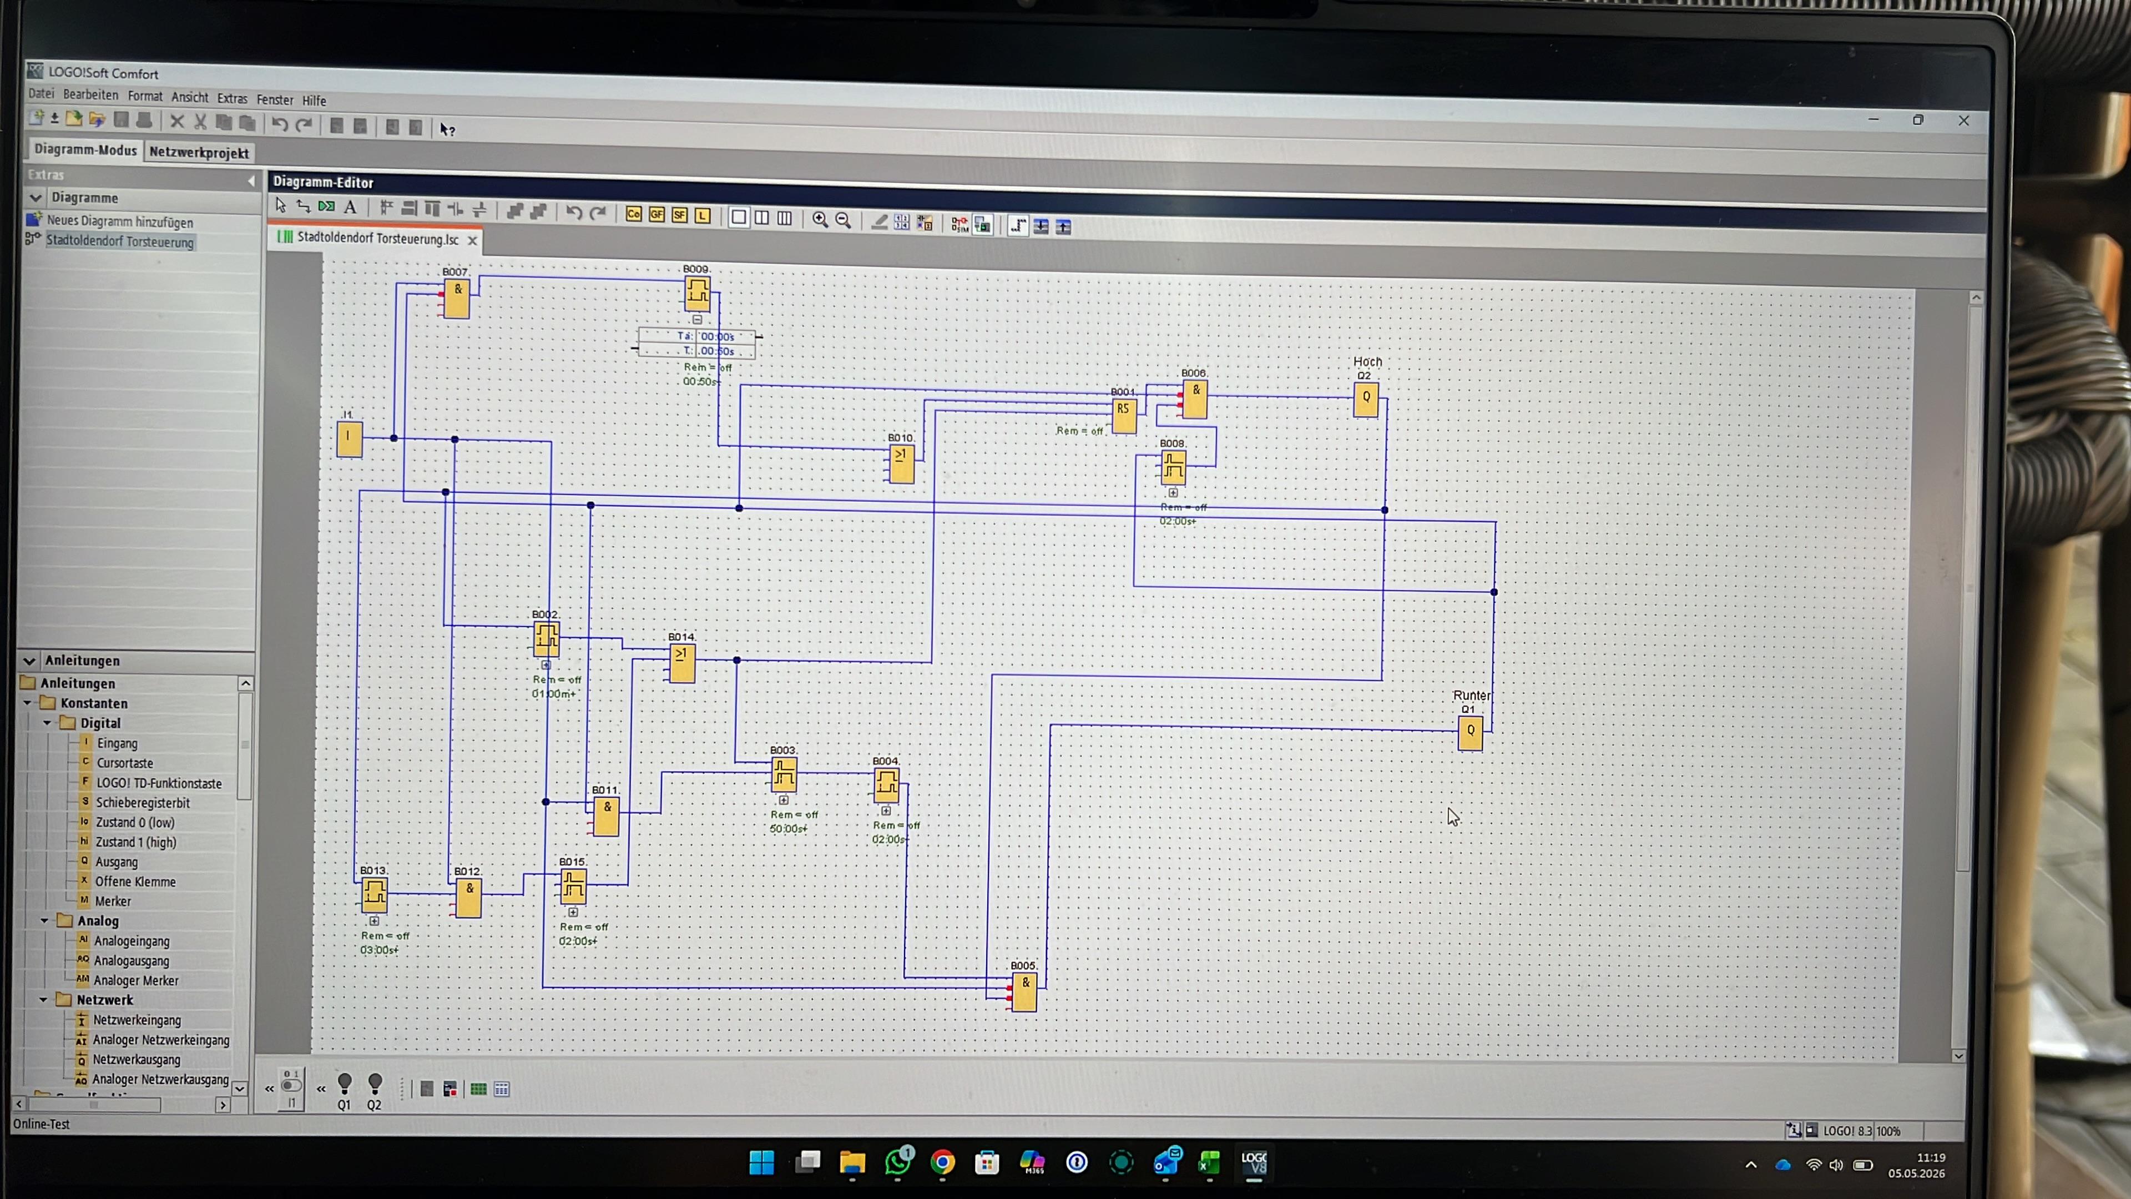Open Google Chrome from the taskbar
Viewport: 2131px width, 1199px height.
942,1162
